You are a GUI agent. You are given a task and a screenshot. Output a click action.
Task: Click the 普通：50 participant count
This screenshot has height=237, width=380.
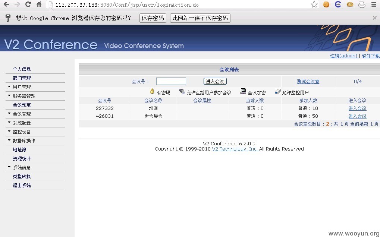(x=308, y=116)
